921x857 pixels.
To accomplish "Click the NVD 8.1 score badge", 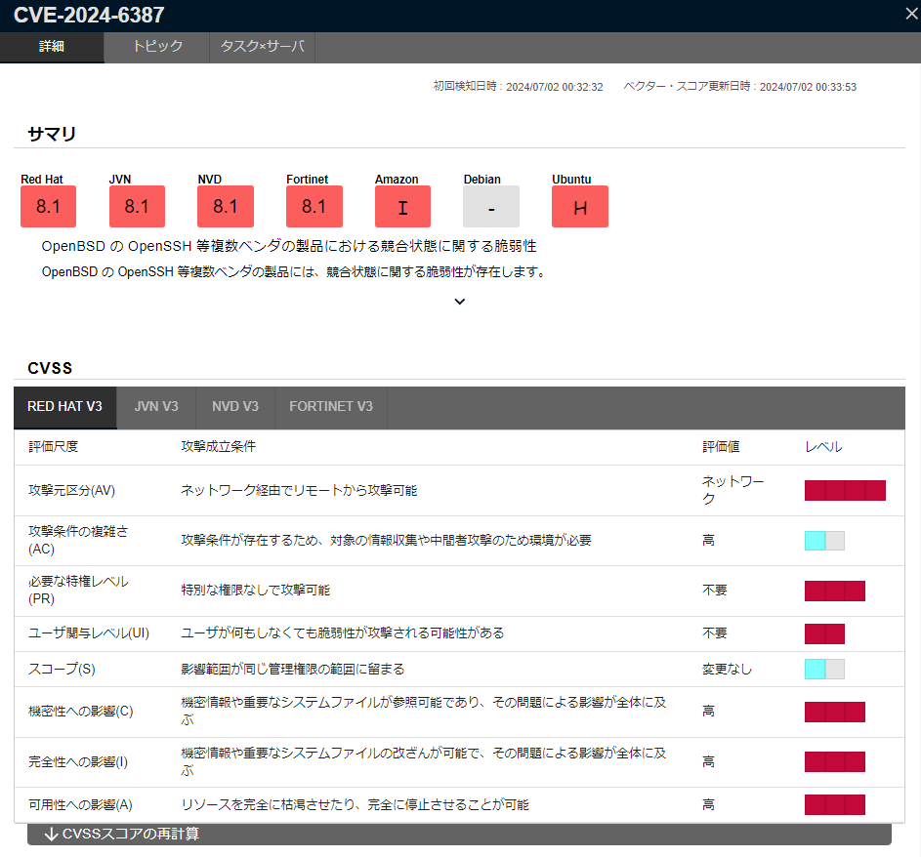I will [x=226, y=206].
